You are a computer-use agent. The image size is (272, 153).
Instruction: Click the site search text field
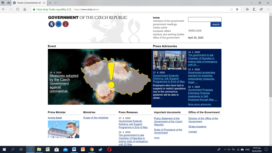coord(205,19)
